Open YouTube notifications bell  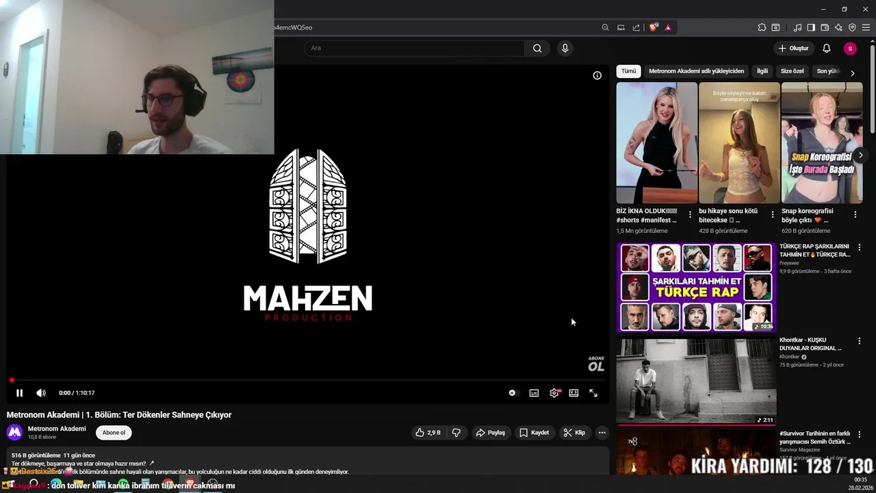pyautogui.click(x=827, y=48)
